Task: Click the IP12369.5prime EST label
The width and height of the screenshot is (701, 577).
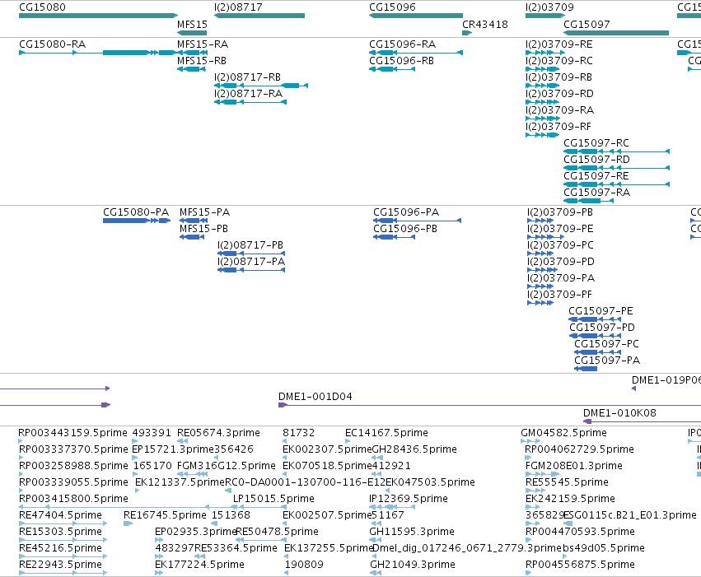Action: click(409, 499)
